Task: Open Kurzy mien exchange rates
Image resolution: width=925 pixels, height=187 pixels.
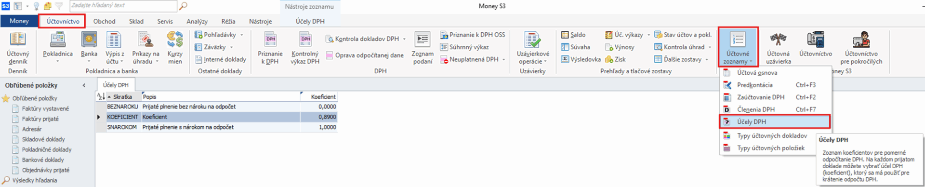Action: (175, 48)
